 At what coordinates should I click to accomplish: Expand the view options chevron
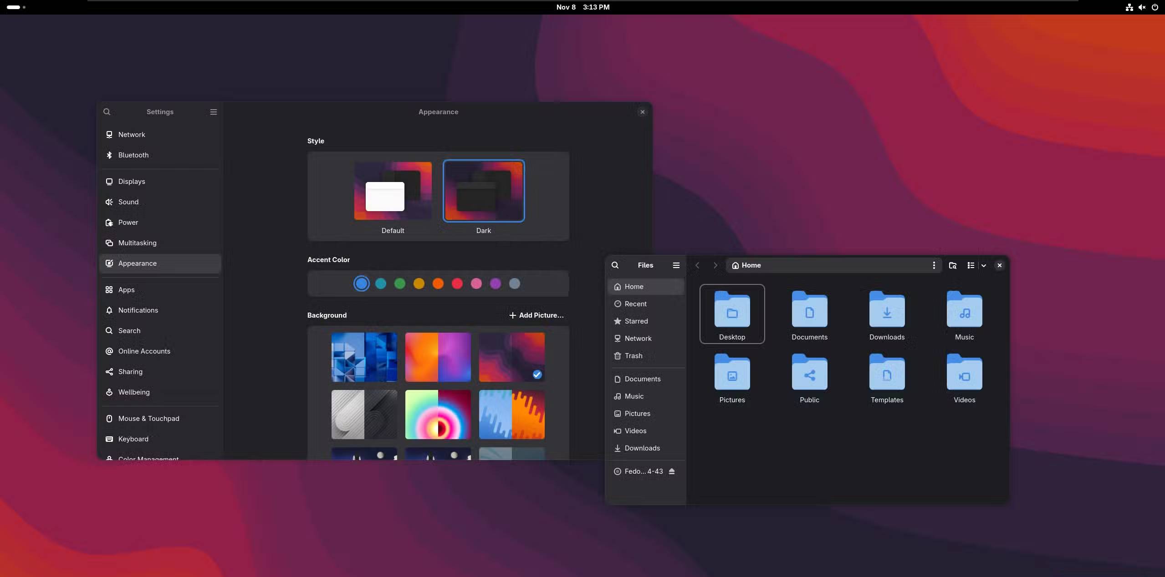click(x=984, y=265)
